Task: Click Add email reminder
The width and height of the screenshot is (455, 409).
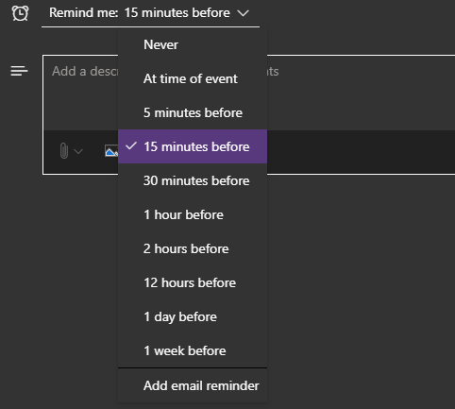Action: (193, 385)
